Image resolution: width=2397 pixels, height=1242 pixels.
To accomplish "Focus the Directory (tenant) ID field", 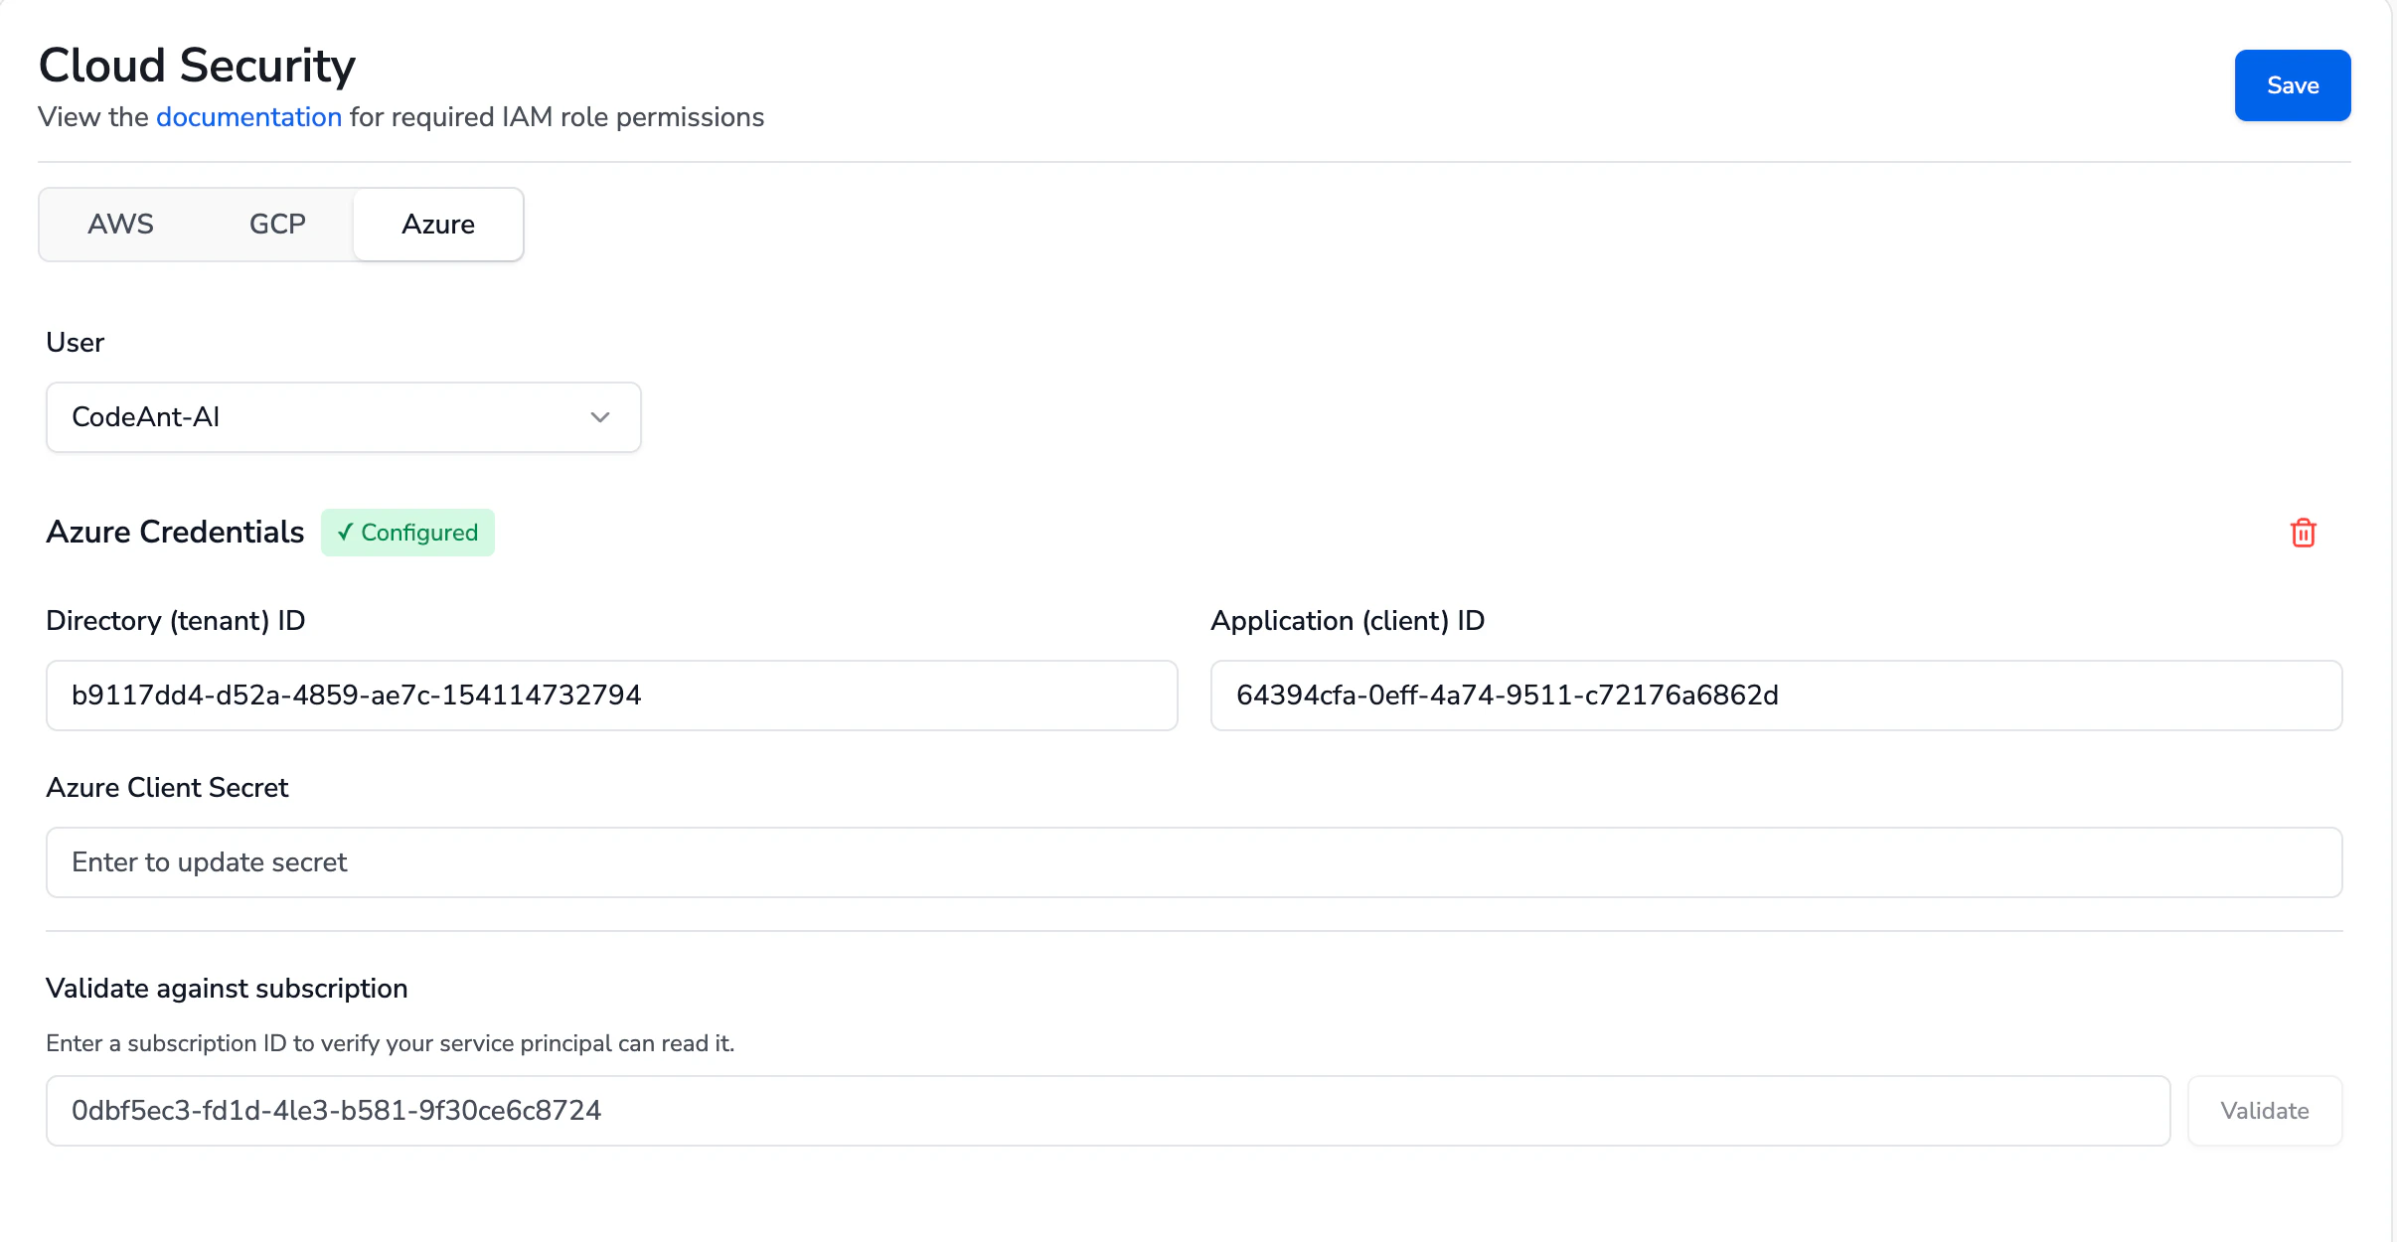I will [611, 695].
